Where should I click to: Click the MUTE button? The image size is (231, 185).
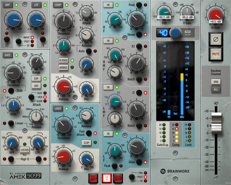click(x=216, y=54)
